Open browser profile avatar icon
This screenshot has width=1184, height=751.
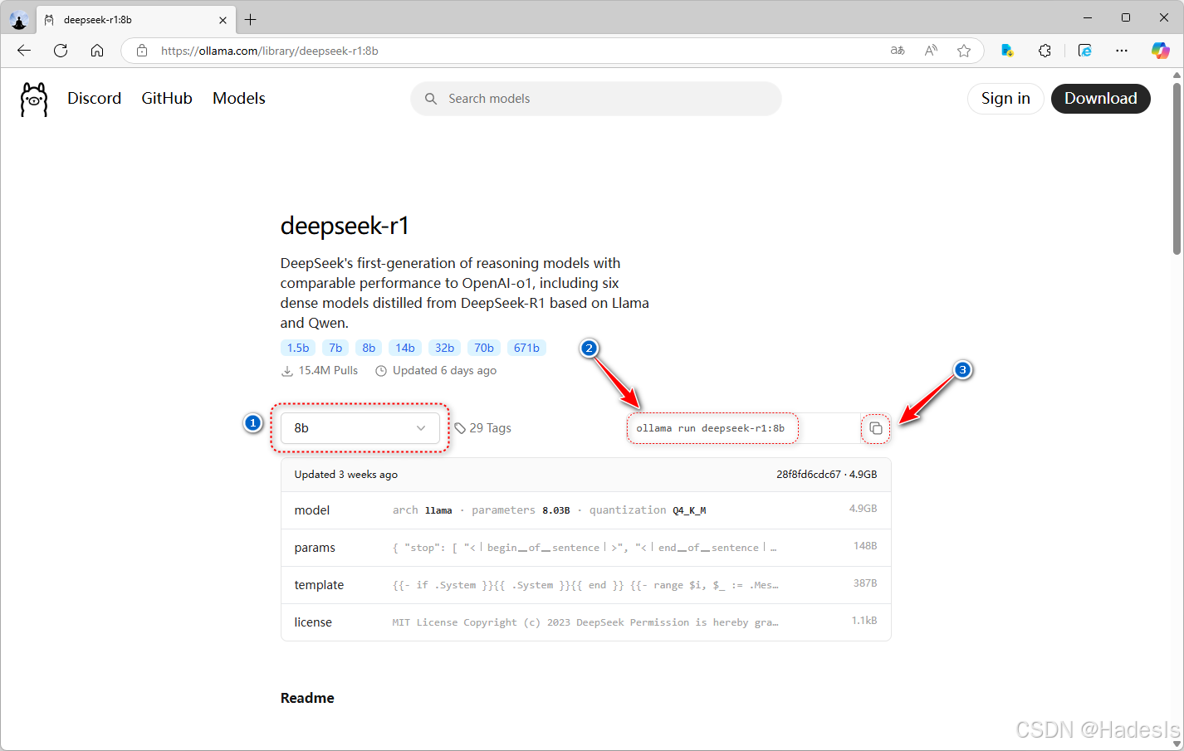[18, 20]
